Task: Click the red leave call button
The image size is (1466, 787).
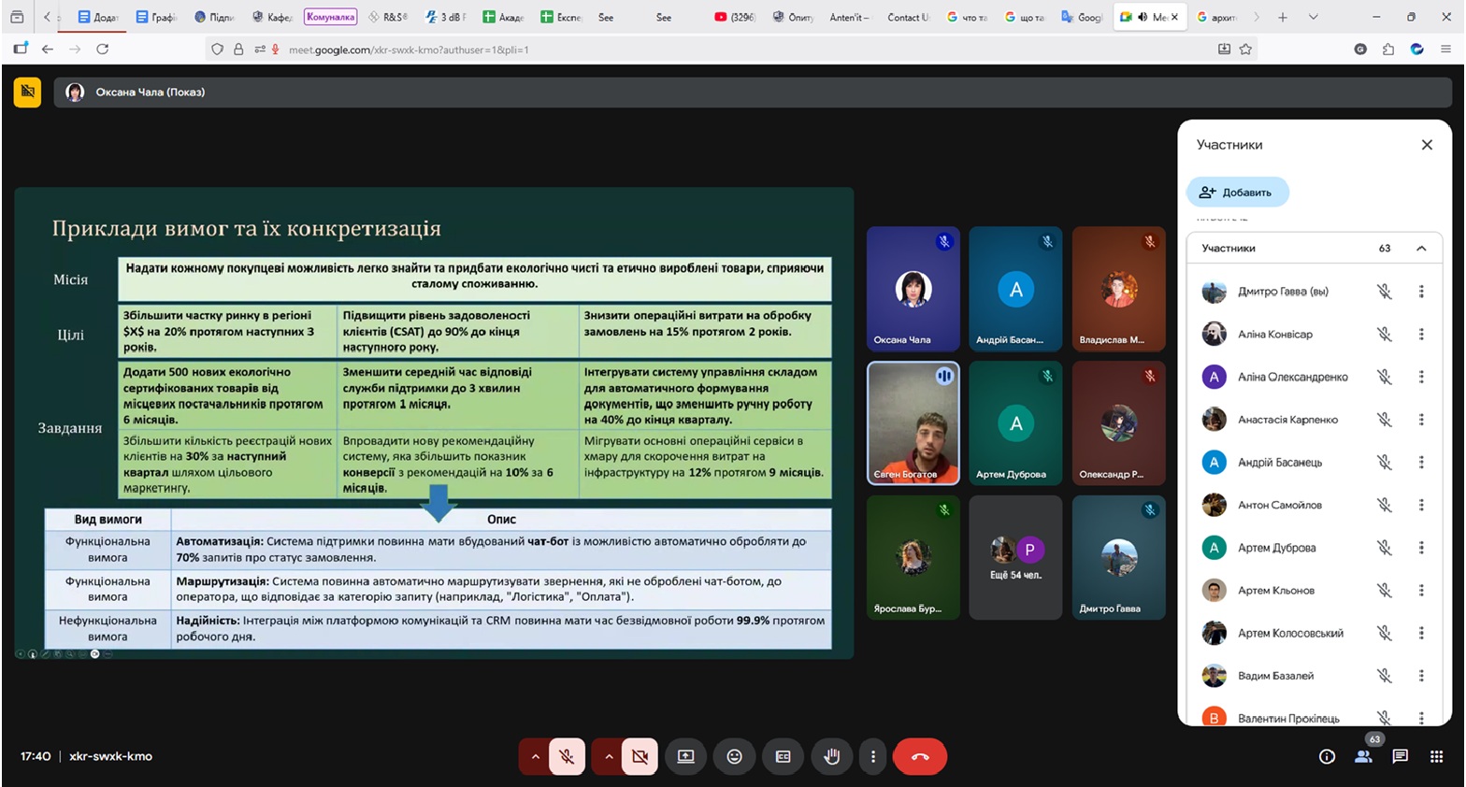Action: point(919,756)
